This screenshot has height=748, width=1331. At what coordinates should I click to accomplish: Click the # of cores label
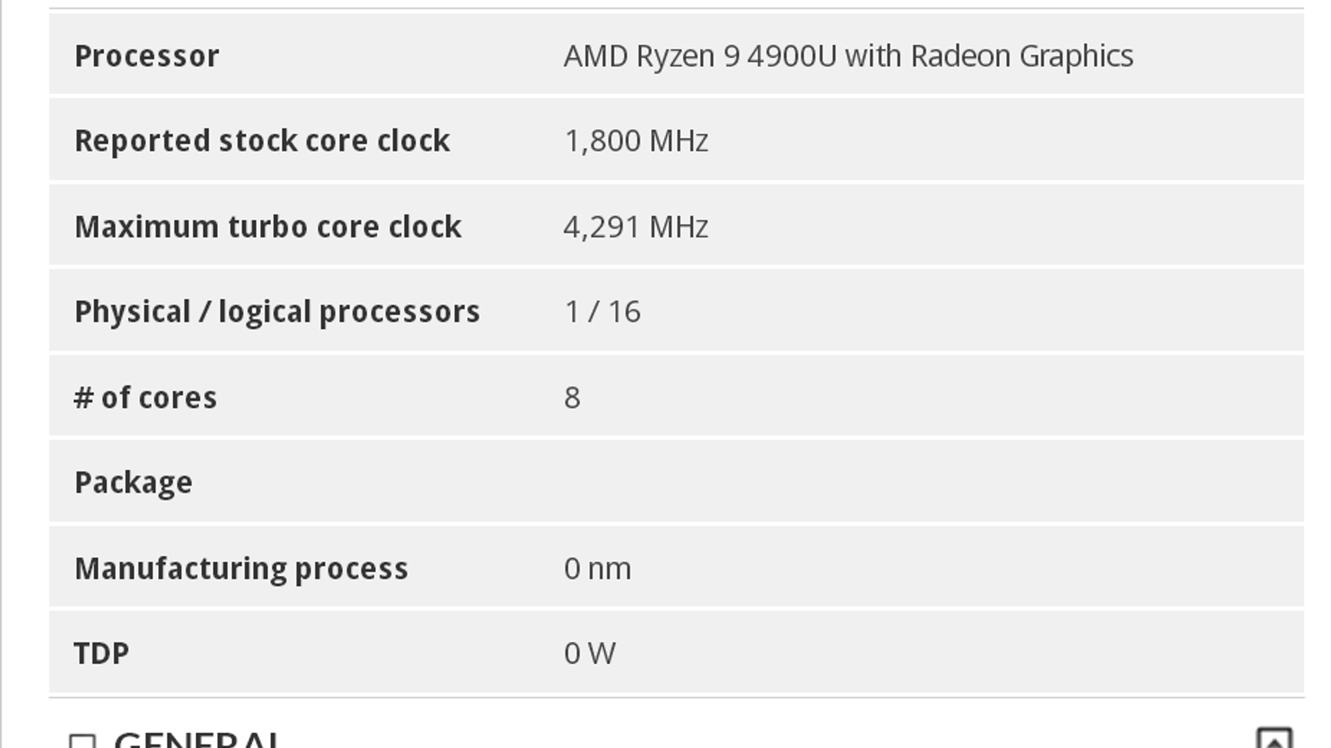coord(146,398)
